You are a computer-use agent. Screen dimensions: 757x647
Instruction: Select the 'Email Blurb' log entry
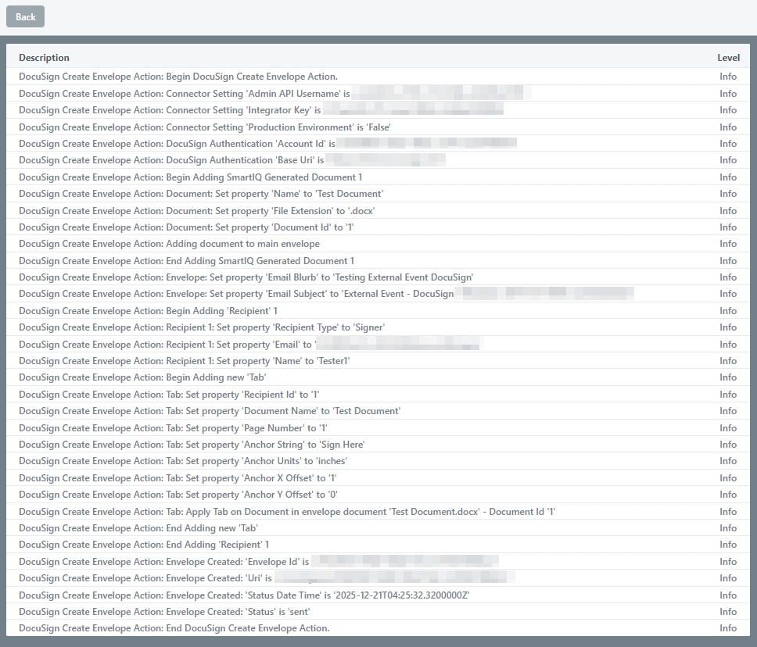click(x=378, y=277)
